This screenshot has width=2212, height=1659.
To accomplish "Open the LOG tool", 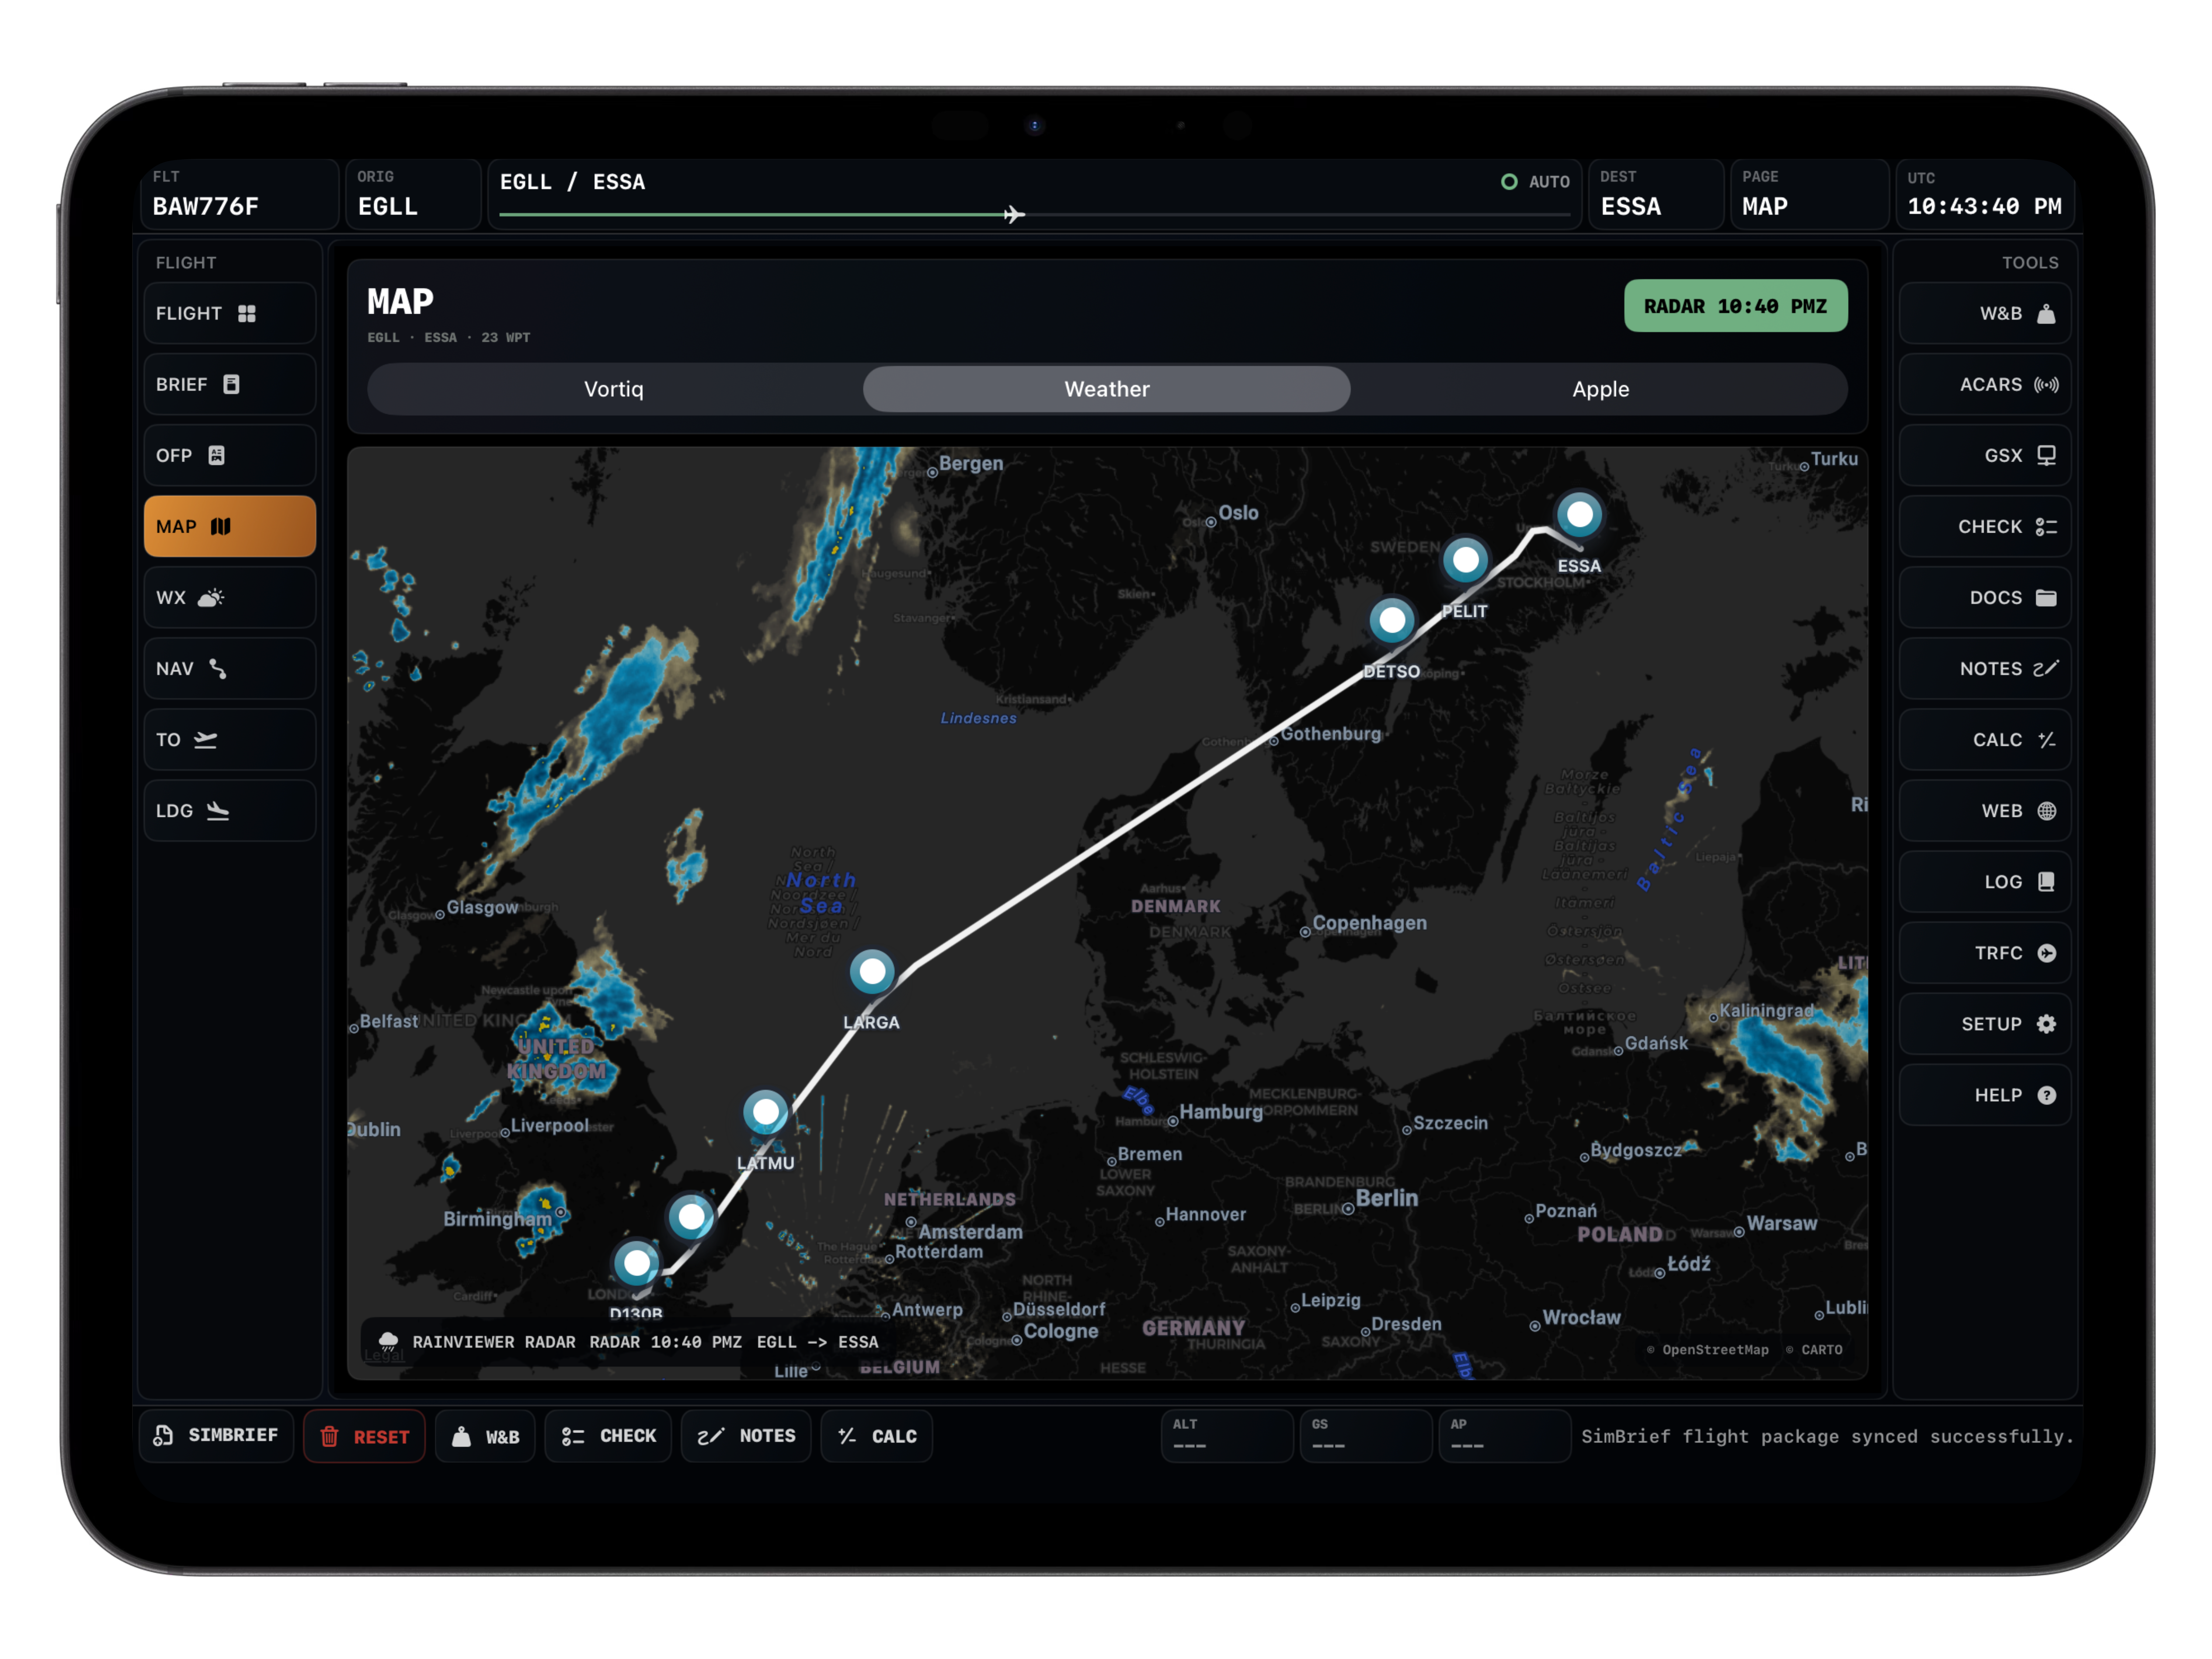I will pos(1985,882).
